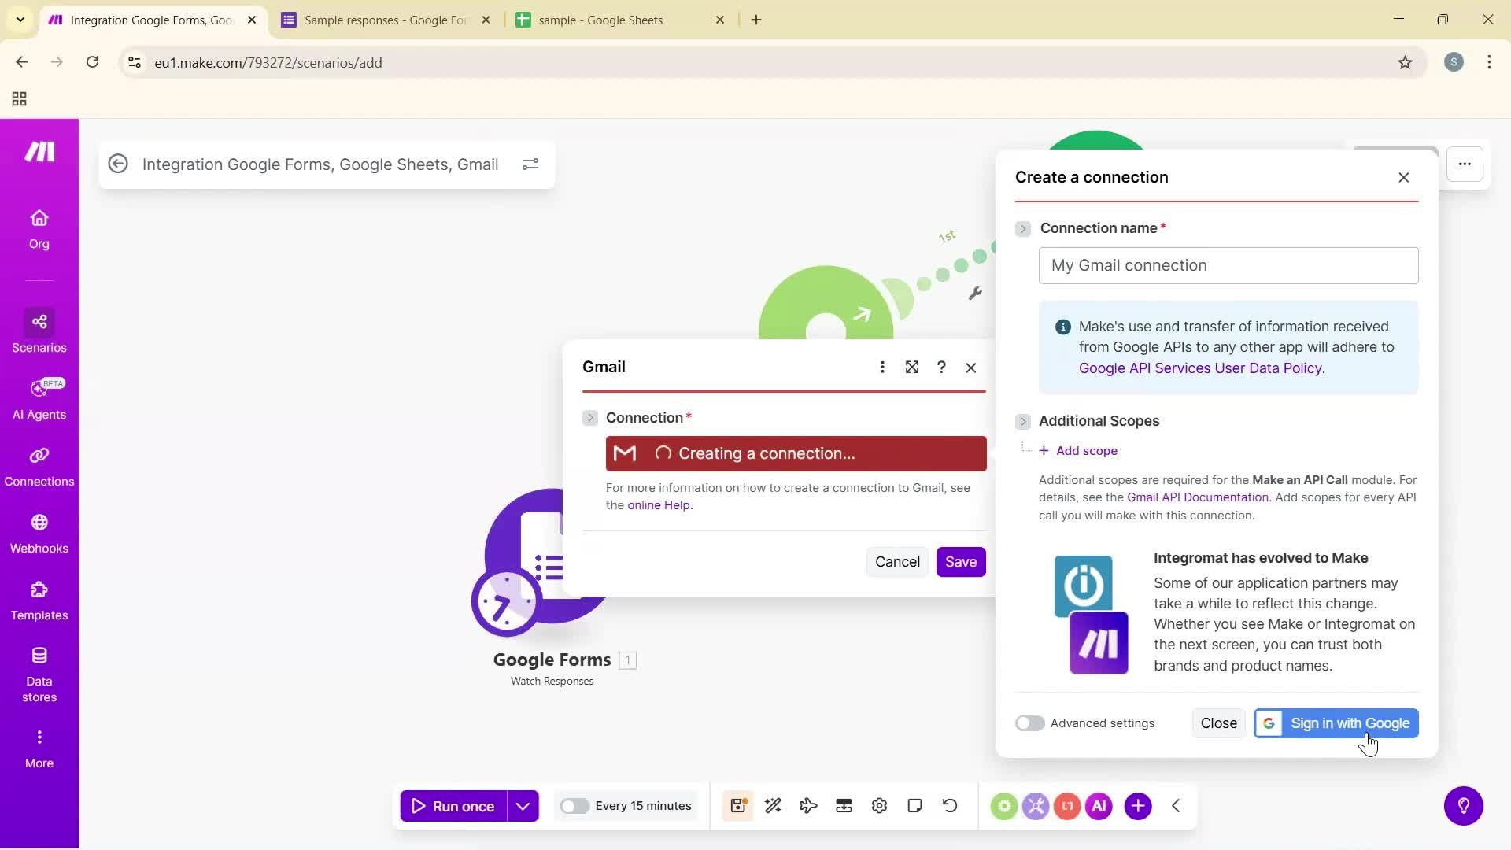Open Connections from the sidebar
1511x850 pixels.
[x=39, y=465]
